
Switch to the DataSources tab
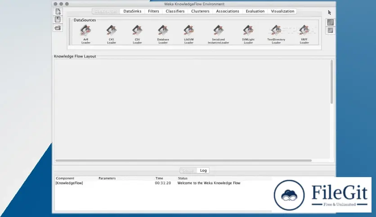click(x=106, y=11)
